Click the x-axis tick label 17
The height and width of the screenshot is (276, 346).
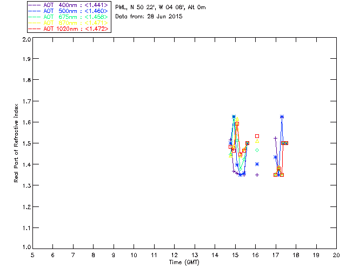276,255
